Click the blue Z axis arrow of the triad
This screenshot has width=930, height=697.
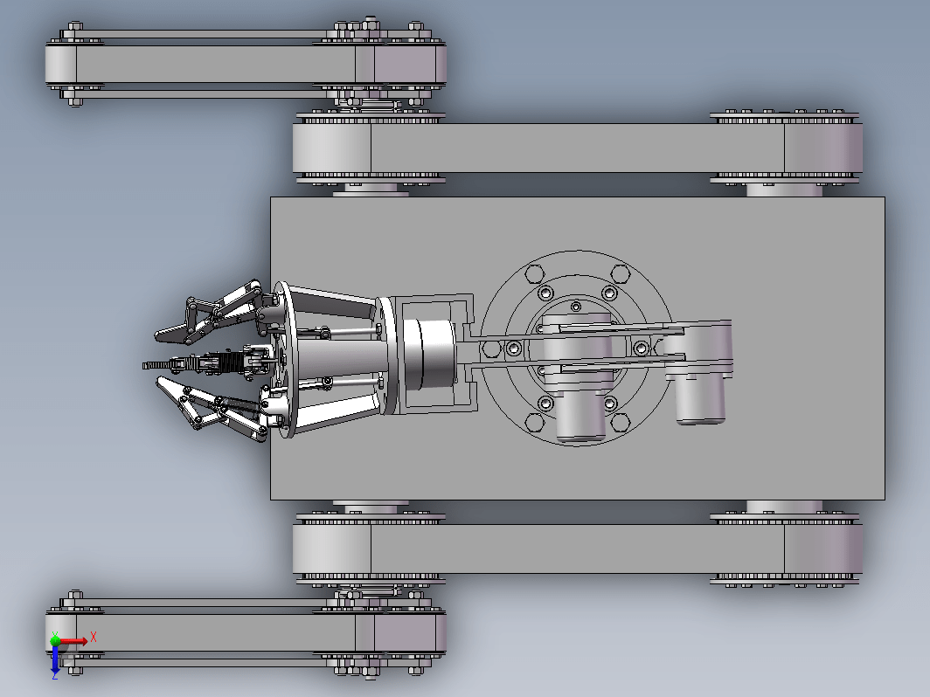pos(55,659)
